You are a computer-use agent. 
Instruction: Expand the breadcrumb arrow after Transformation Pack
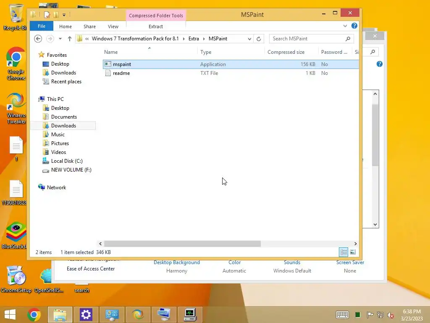click(184, 39)
